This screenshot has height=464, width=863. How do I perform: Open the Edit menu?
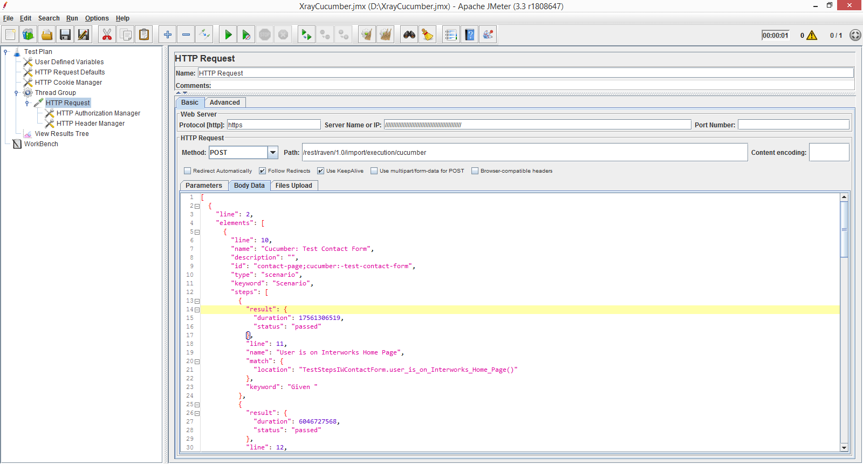click(x=26, y=18)
